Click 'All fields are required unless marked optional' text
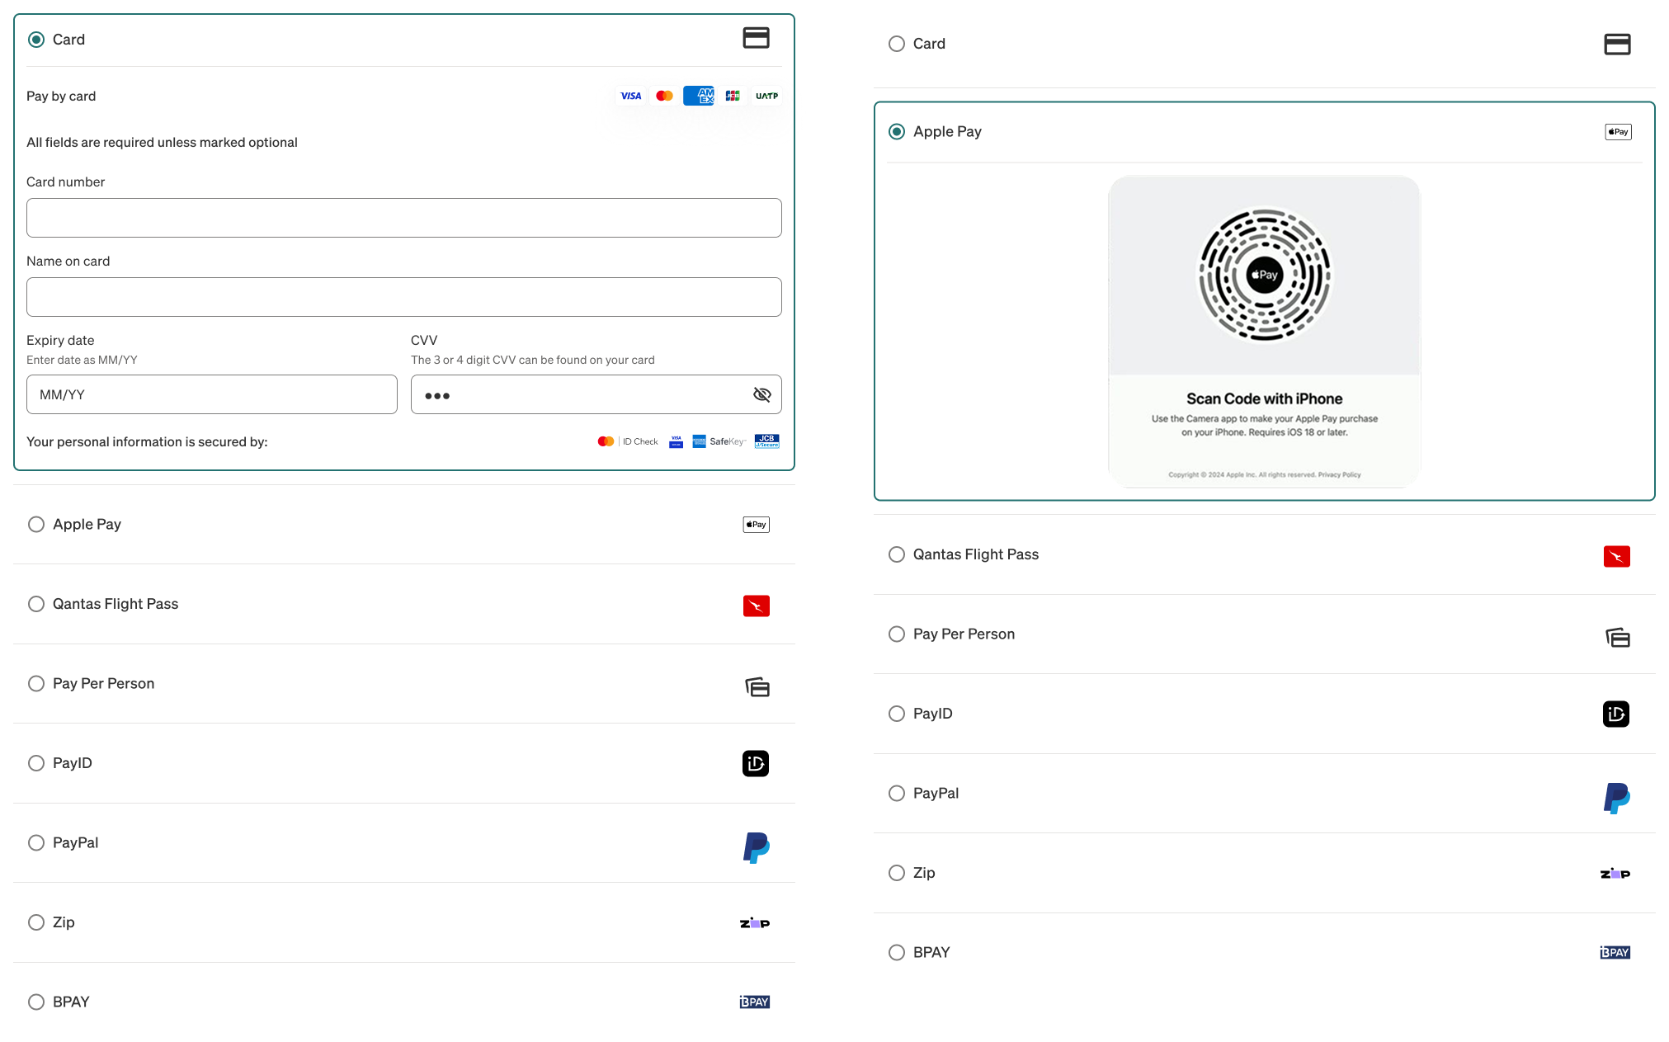 (162, 142)
